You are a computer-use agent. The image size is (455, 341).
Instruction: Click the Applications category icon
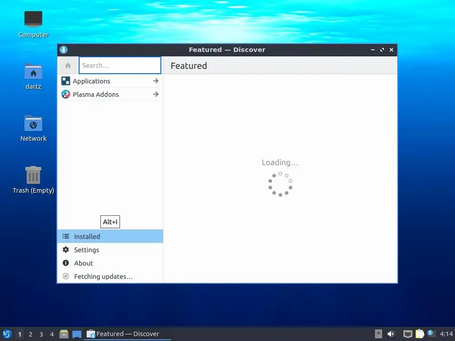coord(66,81)
